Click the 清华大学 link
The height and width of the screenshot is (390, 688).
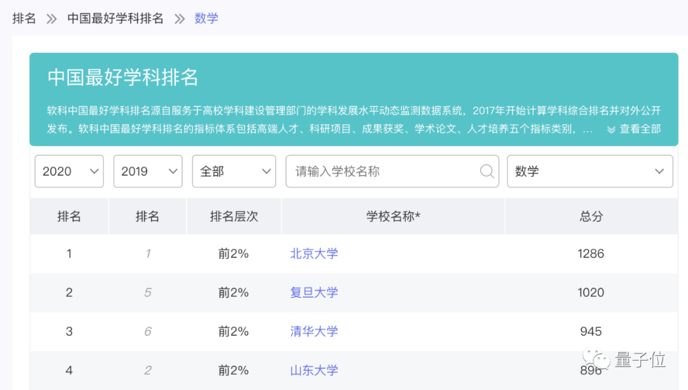pos(314,331)
